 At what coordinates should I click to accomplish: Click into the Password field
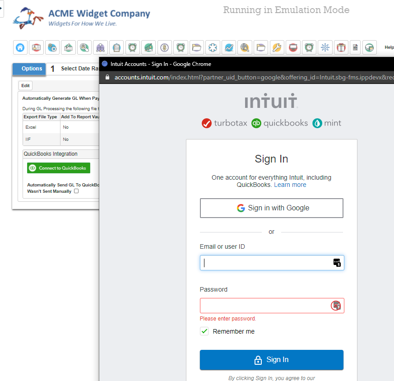[272, 306]
